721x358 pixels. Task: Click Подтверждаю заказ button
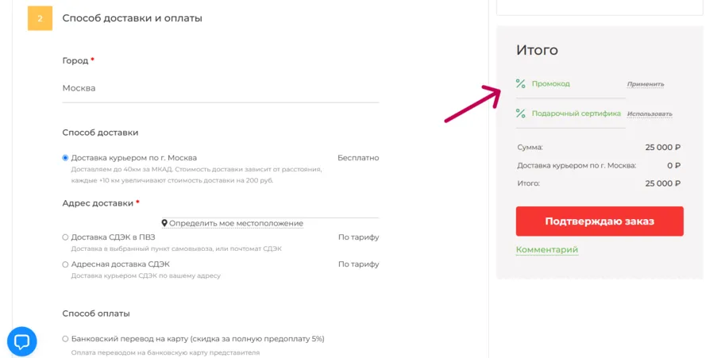click(600, 221)
